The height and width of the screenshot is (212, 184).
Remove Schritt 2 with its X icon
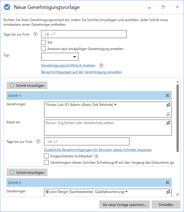pyautogui.click(x=168, y=182)
